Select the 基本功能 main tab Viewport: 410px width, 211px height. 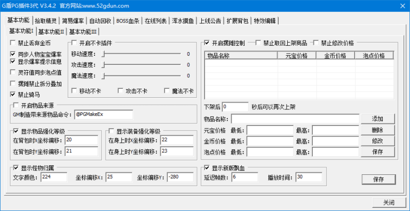click(x=18, y=20)
